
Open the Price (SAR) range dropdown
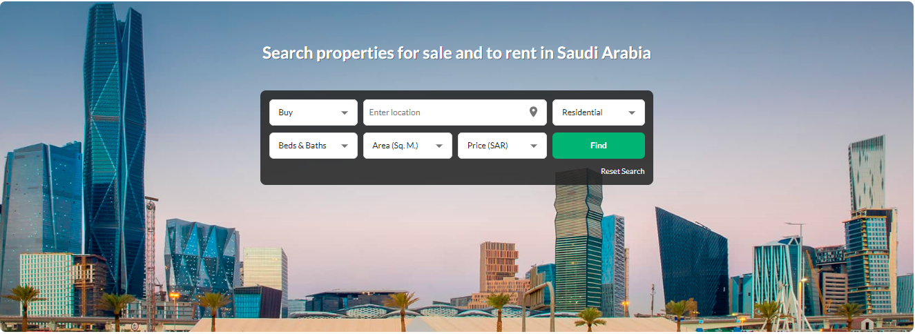(x=502, y=146)
